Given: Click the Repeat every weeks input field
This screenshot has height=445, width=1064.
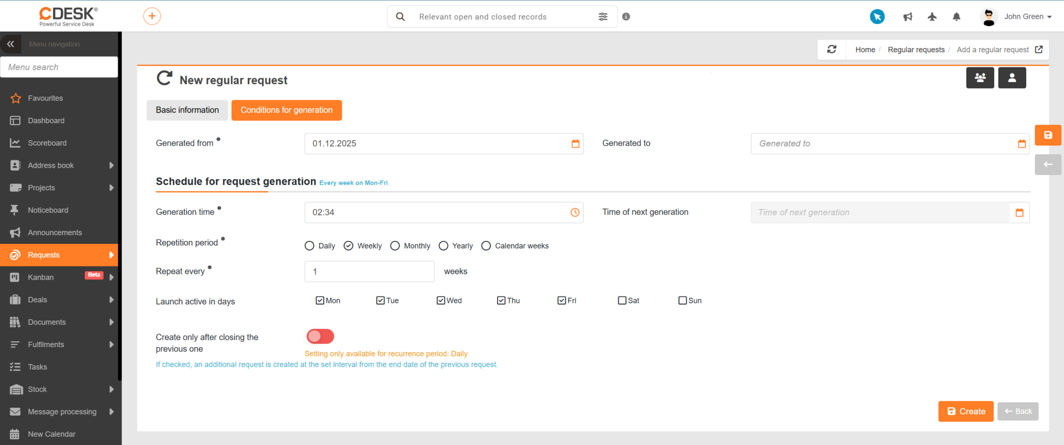Looking at the screenshot, I should pyautogui.click(x=369, y=271).
